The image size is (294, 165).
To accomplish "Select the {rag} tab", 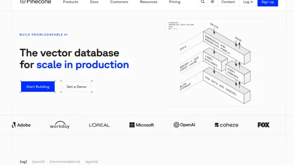I will pyautogui.click(x=23, y=161).
